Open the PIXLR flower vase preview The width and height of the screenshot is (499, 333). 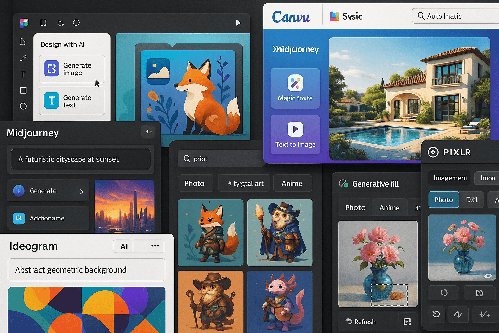(462, 247)
